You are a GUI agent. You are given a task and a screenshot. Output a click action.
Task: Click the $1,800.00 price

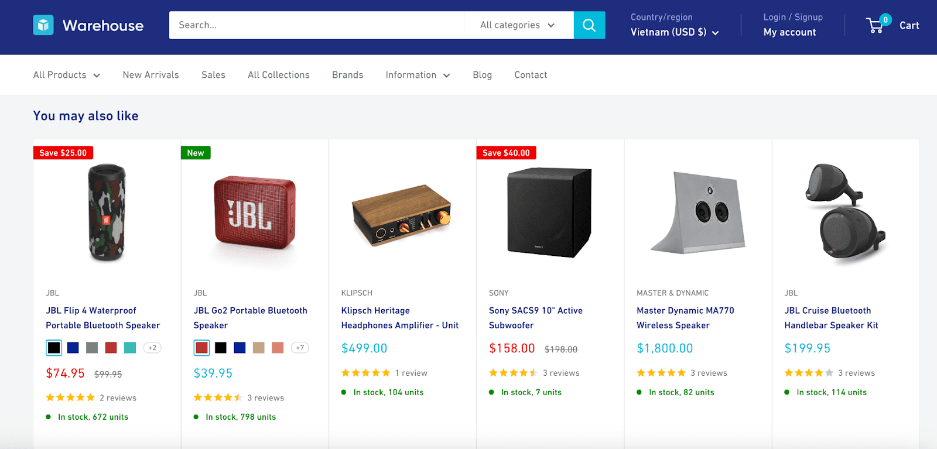pos(665,348)
